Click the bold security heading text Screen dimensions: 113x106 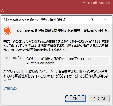click(63, 31)
